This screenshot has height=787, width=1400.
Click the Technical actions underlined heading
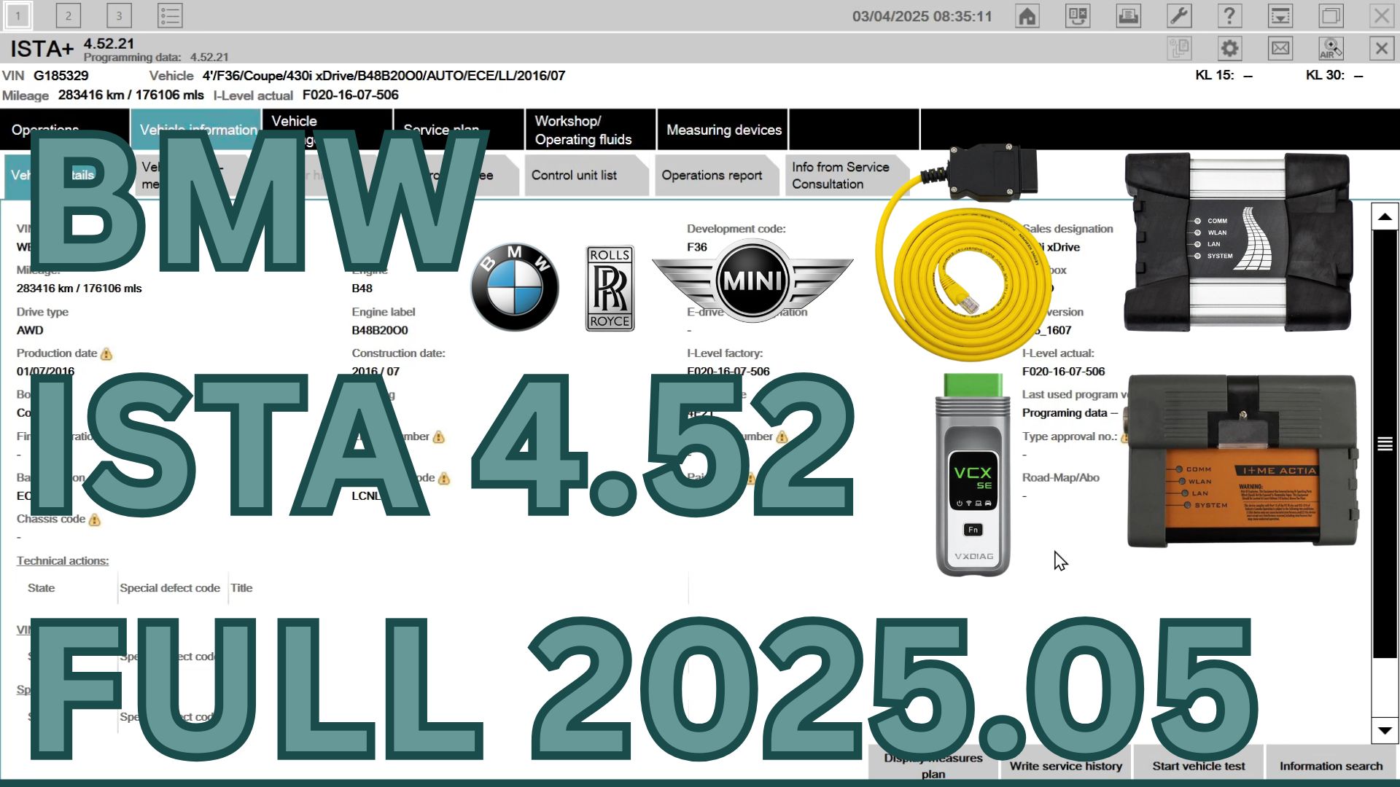click(63, 560)
